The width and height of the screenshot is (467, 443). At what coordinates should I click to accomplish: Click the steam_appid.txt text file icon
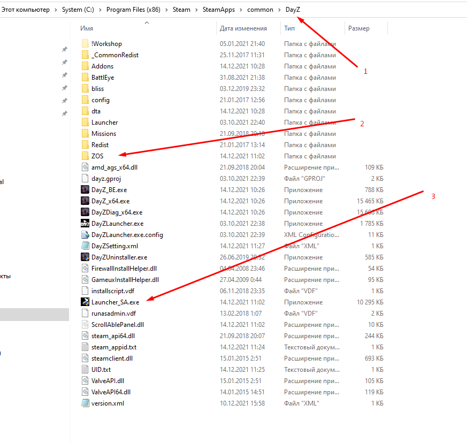coord(85,347)
